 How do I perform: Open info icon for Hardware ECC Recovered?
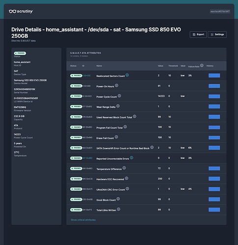click(127, 178)
